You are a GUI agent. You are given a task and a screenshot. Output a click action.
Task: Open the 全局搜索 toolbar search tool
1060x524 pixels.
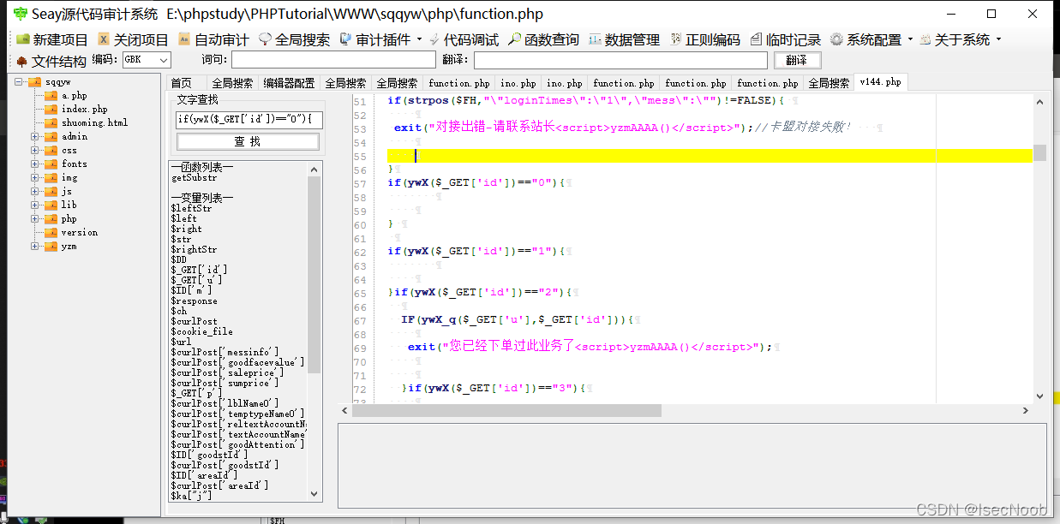pyautogui.click(x=294, y=39)
